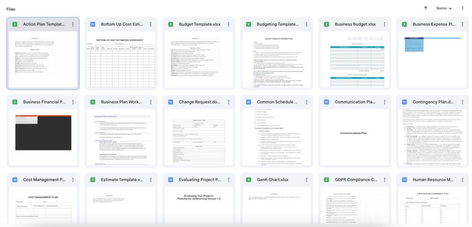The image size is (472, 227).
Task: Click the Word icon of Bottom Up Cost Estimate
Action: click(x=93, y=24)
